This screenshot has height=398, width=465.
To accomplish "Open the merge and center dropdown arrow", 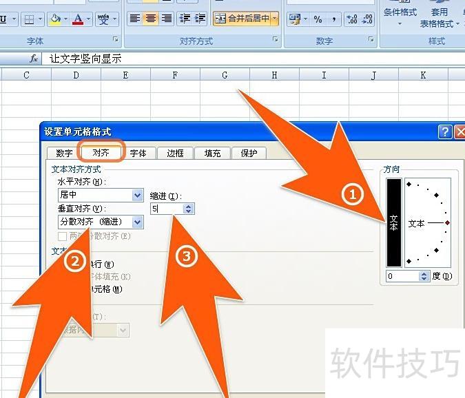I will pos(275,19).
